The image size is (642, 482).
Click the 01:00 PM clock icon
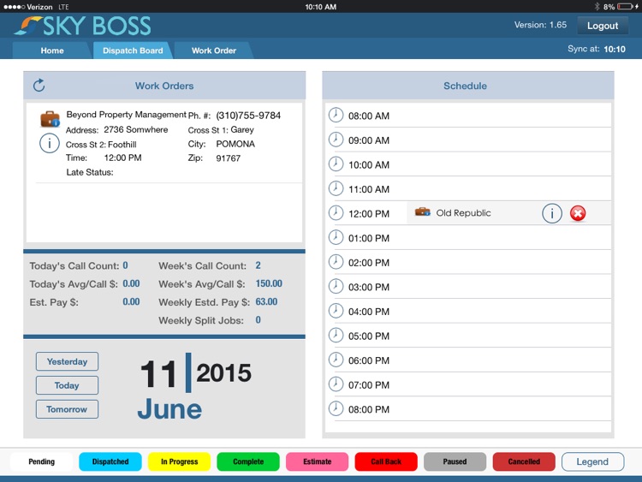[x=336, y=237]
